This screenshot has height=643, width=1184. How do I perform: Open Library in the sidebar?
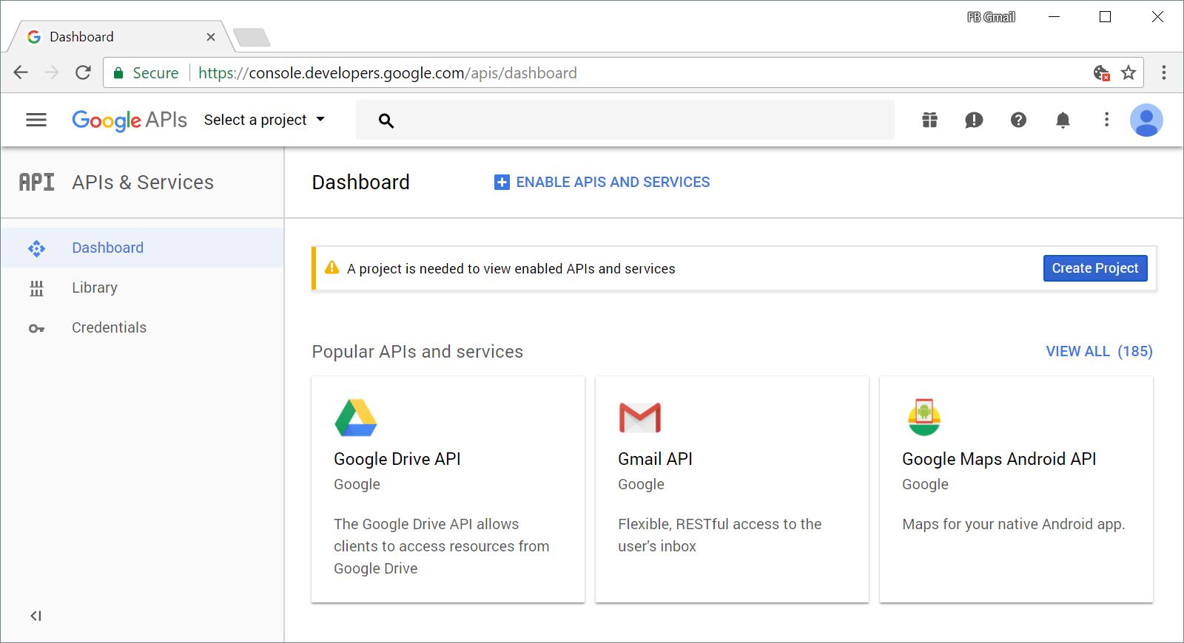coord(142,288)
